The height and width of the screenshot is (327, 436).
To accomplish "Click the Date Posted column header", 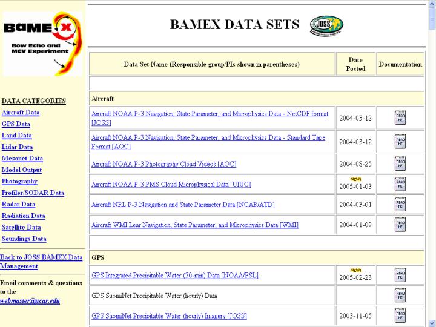I will 355,64.
